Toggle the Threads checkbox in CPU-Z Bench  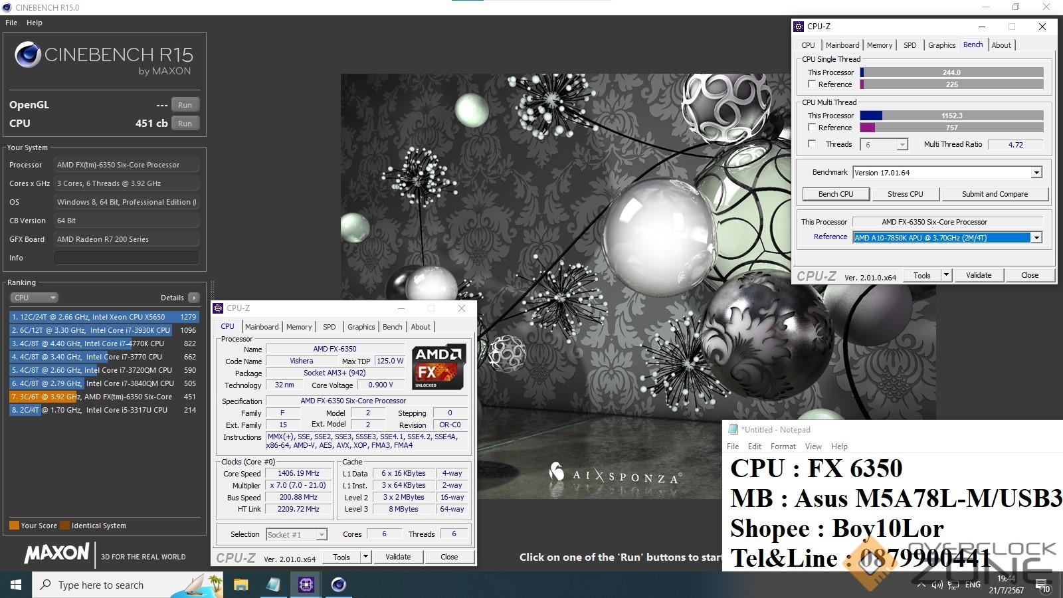812,144
